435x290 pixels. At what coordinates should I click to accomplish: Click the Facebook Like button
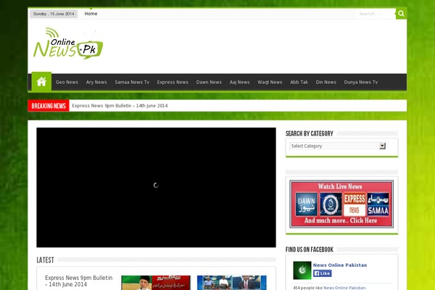pos(323,273)
